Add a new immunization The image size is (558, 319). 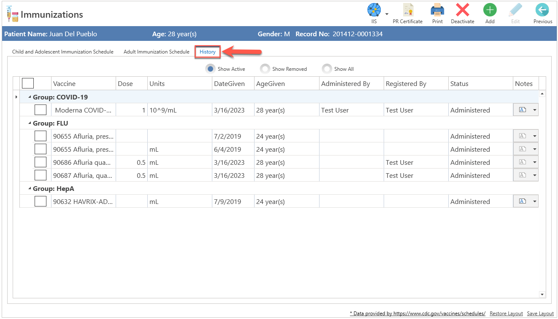(x=490, y=13)
